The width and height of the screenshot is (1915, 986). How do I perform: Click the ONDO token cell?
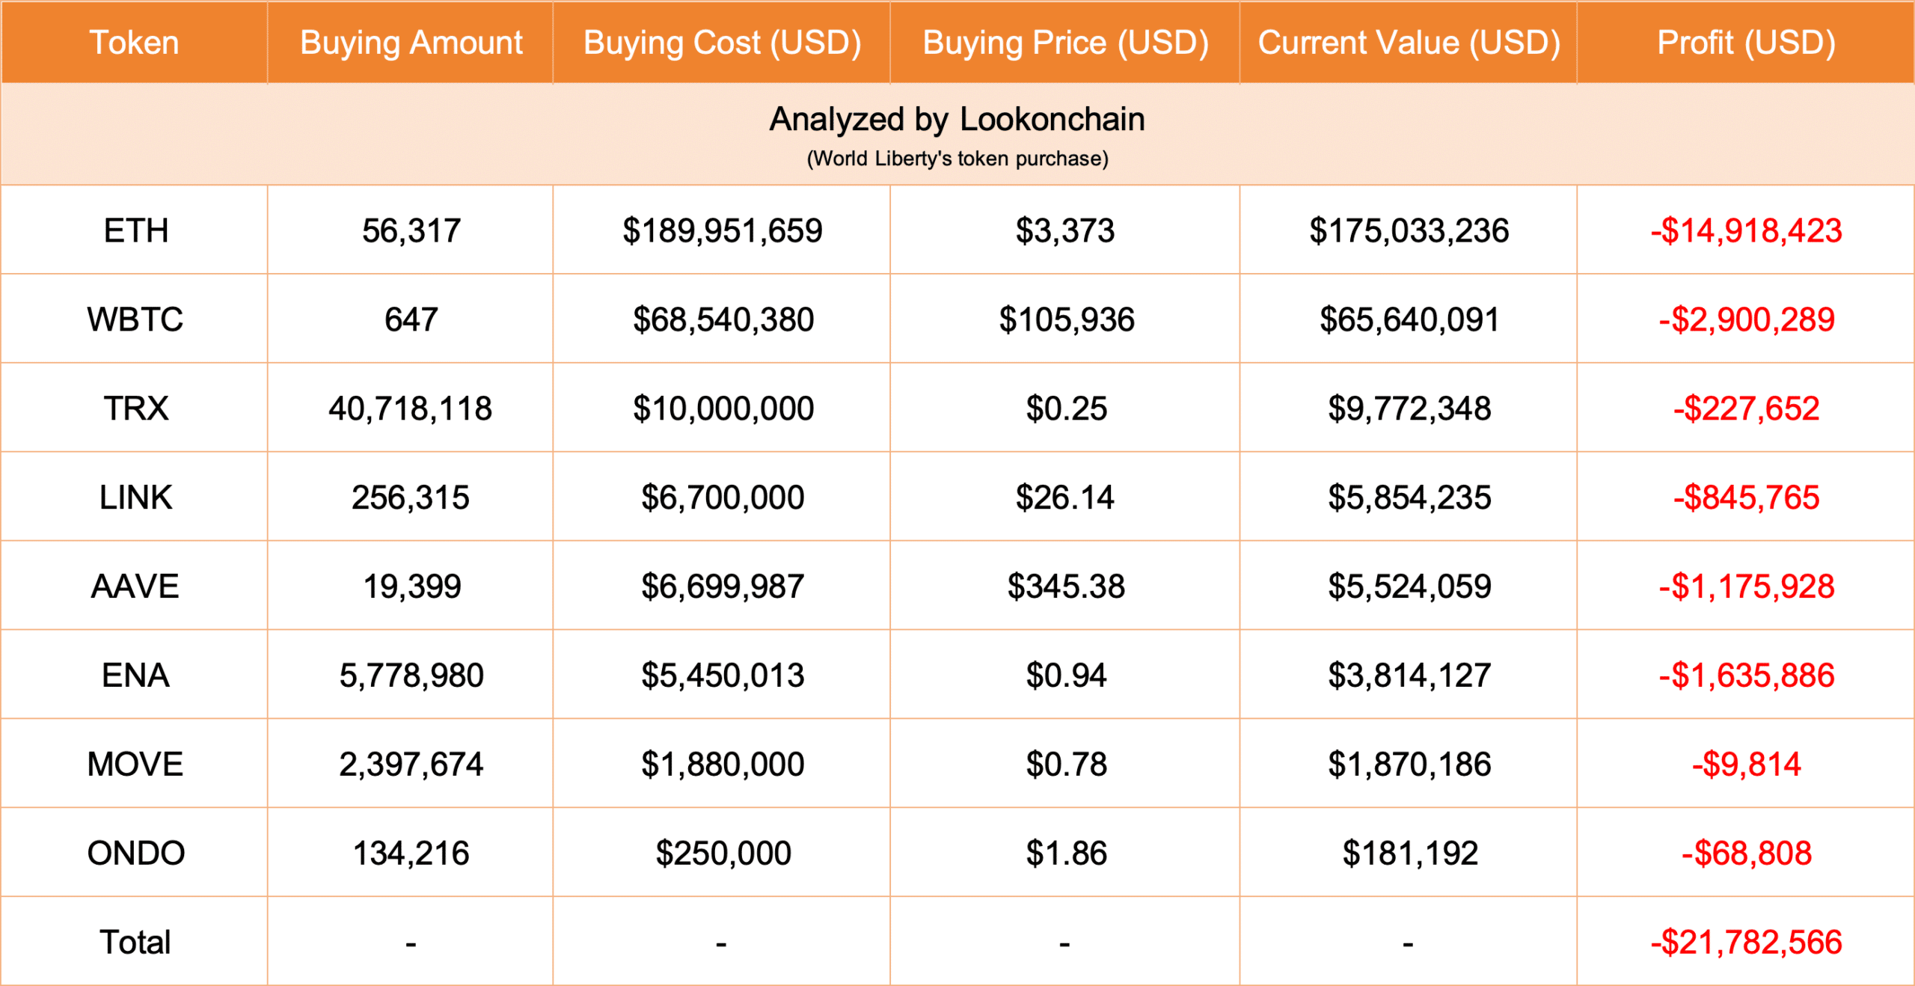(x=135, y=854)
